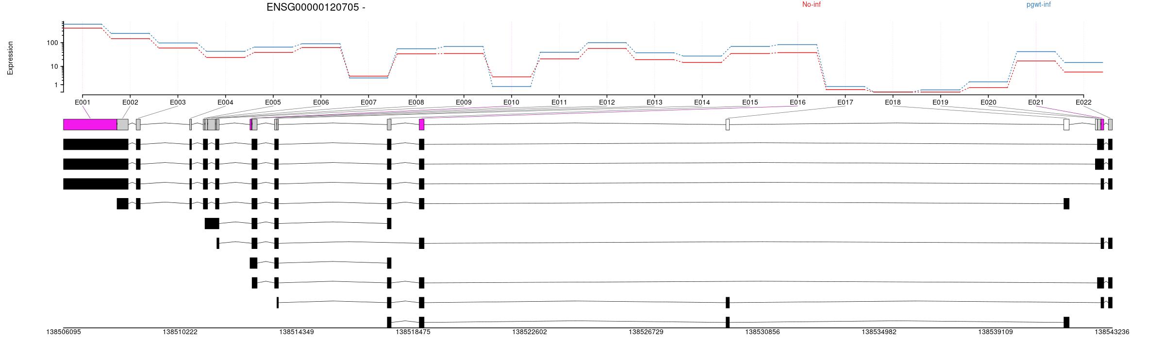Image resolution: width=1165 pixels, height=339 pixels.
Task: Click the red No-inf legend label
Action: pos(811,5)
